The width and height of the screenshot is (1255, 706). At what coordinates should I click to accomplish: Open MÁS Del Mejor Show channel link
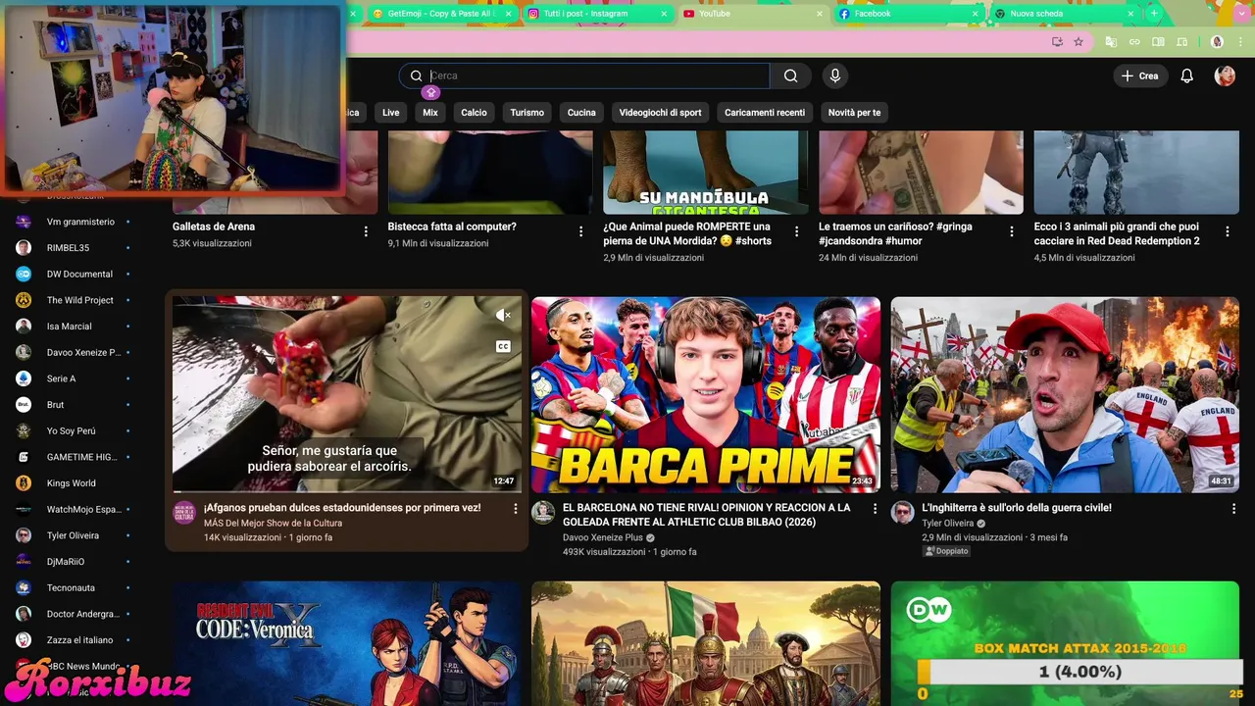click(x=273, y=524)
